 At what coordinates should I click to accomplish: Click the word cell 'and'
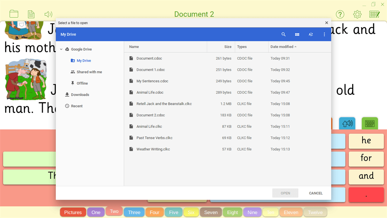coord(366,177)
